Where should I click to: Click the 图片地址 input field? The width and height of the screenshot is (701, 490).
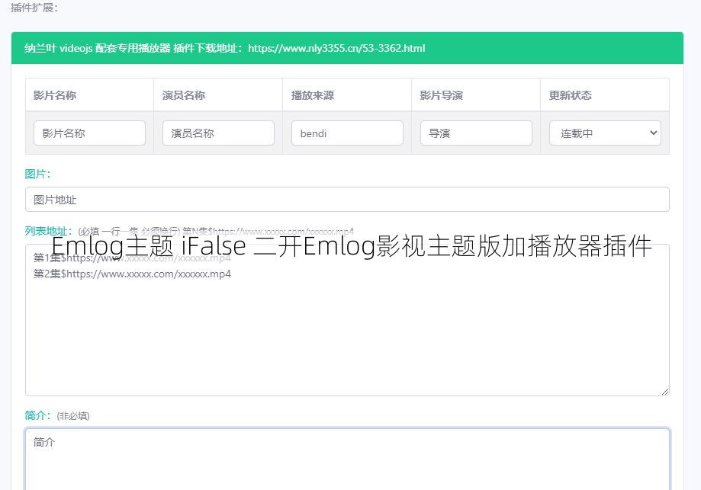[347, 199]
